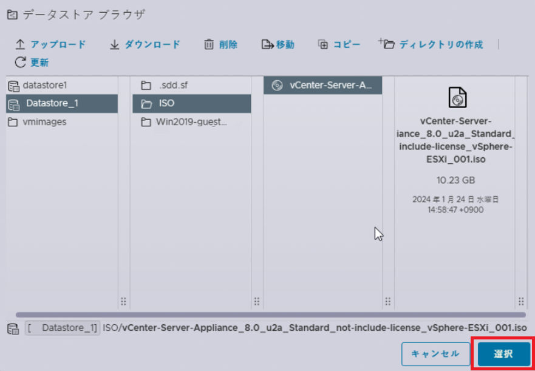Click the Select (選択) button
This screenshot has width=535, height=371.
(x=503, y=354)
